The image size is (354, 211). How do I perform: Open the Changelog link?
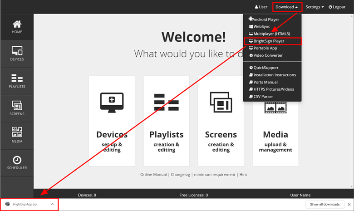pyautogui.click(x=180, y=174)
